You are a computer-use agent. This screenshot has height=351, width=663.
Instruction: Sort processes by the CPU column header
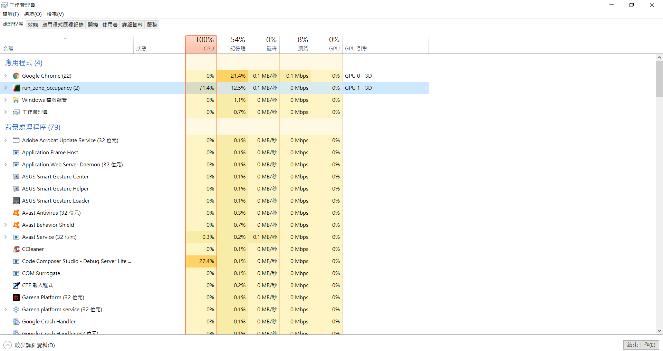point(201,44)
